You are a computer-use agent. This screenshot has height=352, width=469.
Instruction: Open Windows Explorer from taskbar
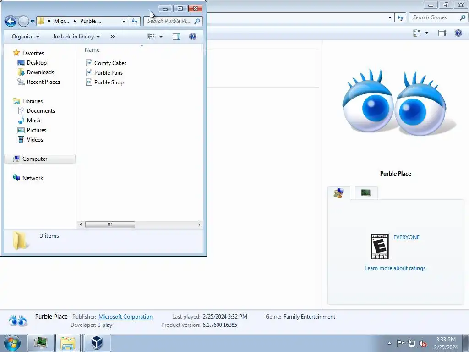68,343
